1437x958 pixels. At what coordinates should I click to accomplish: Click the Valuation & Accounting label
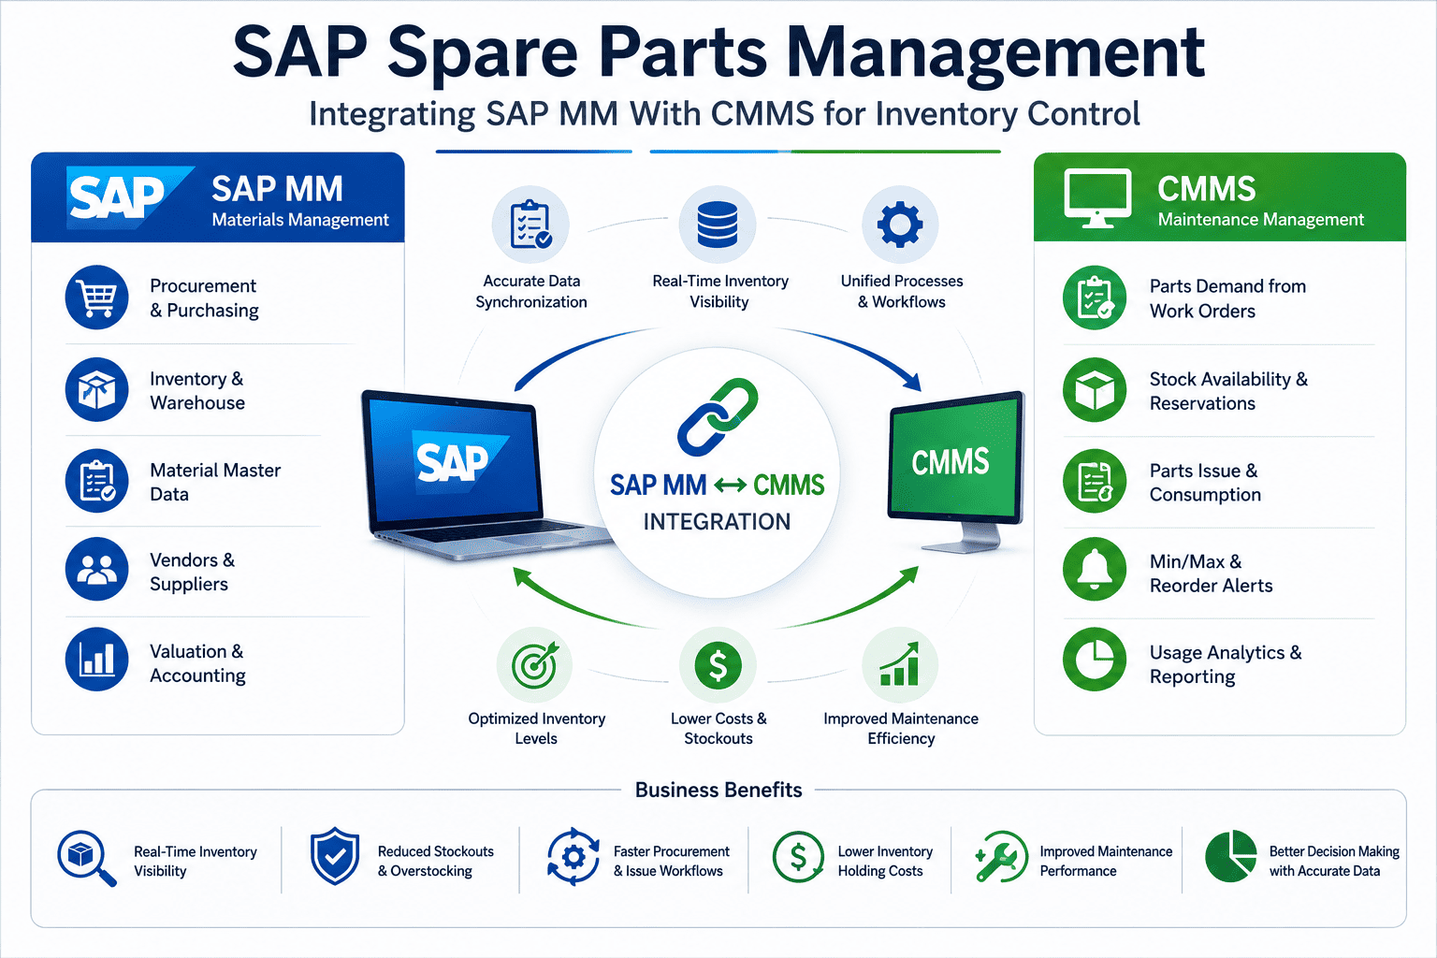click(x=197, y=663)
